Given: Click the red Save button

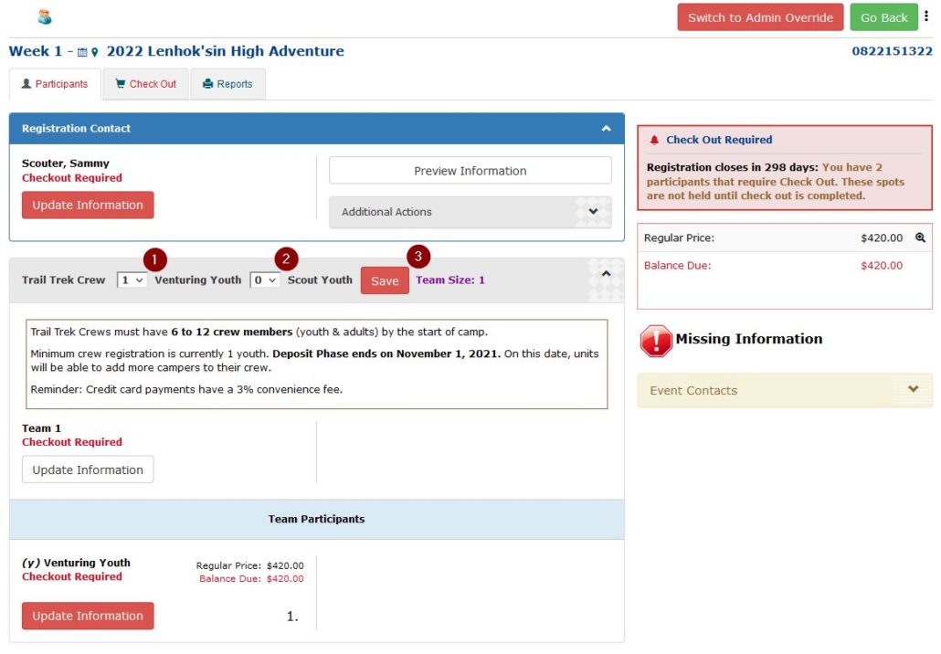Looking at the screenshot, I should coord(385,280).
